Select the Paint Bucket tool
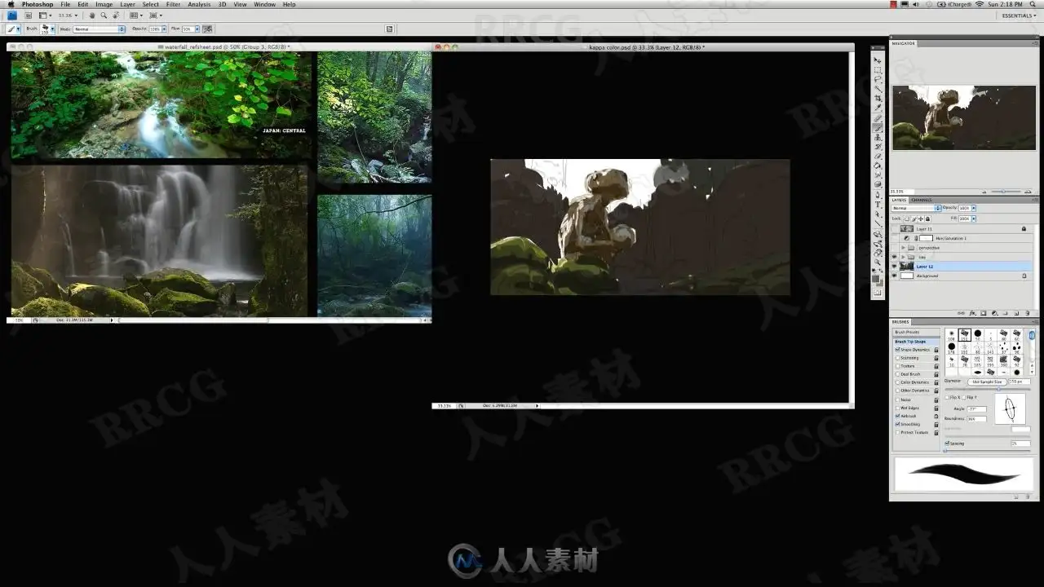Image resolution: width=1044 pixels, height=587 pixels. pyautogui.click(x=878, y=166)
